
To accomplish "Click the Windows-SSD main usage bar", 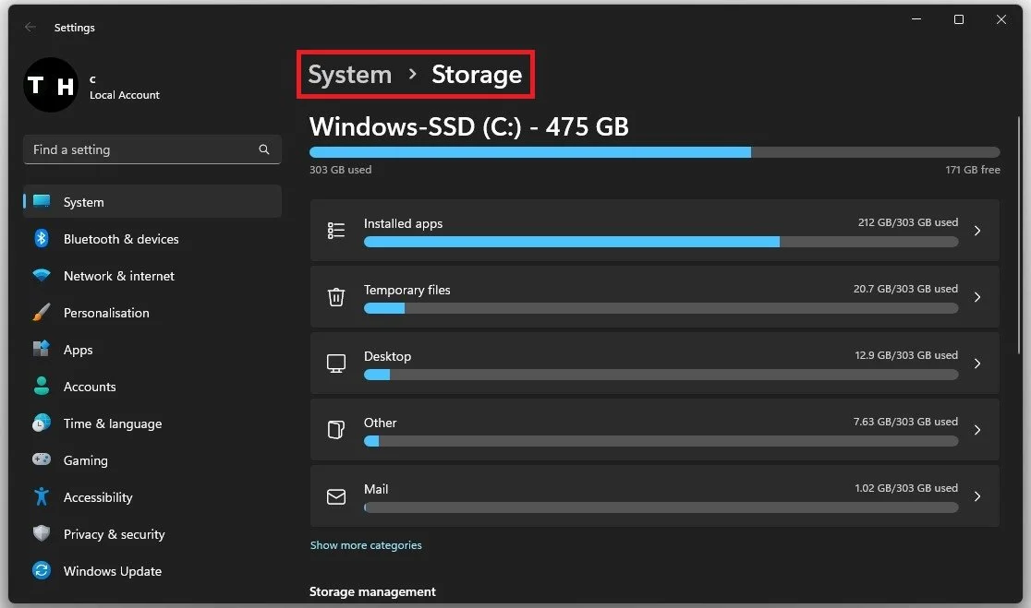I will [654, 152].
